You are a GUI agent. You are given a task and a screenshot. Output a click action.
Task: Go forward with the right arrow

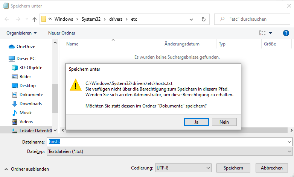tap(18, 19)
